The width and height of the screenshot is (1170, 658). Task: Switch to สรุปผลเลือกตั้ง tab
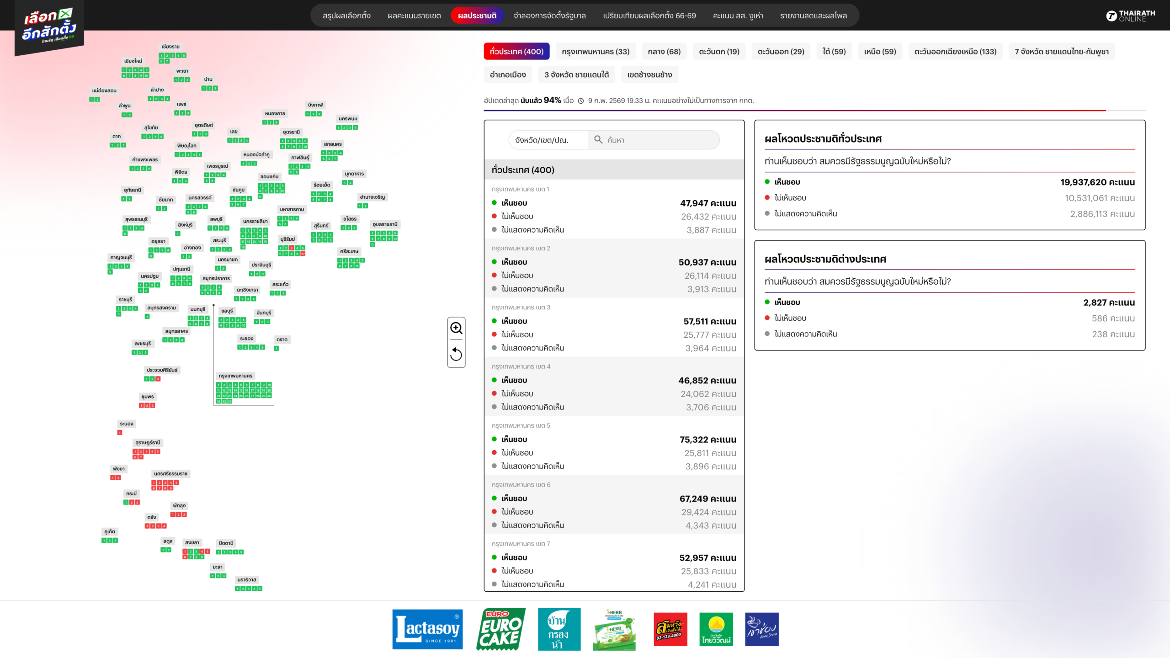346,16
